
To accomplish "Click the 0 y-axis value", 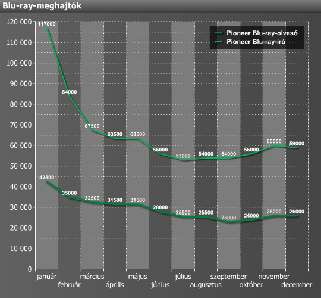I will (x=30, y=269).
